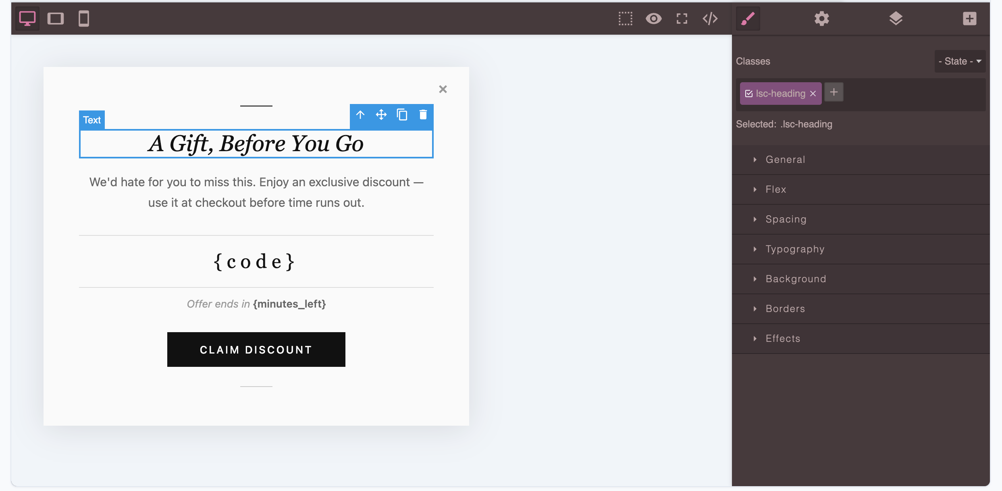Remove the lsc-heading class tag
Screen dimensions: 1002x491
coord(813,94)
